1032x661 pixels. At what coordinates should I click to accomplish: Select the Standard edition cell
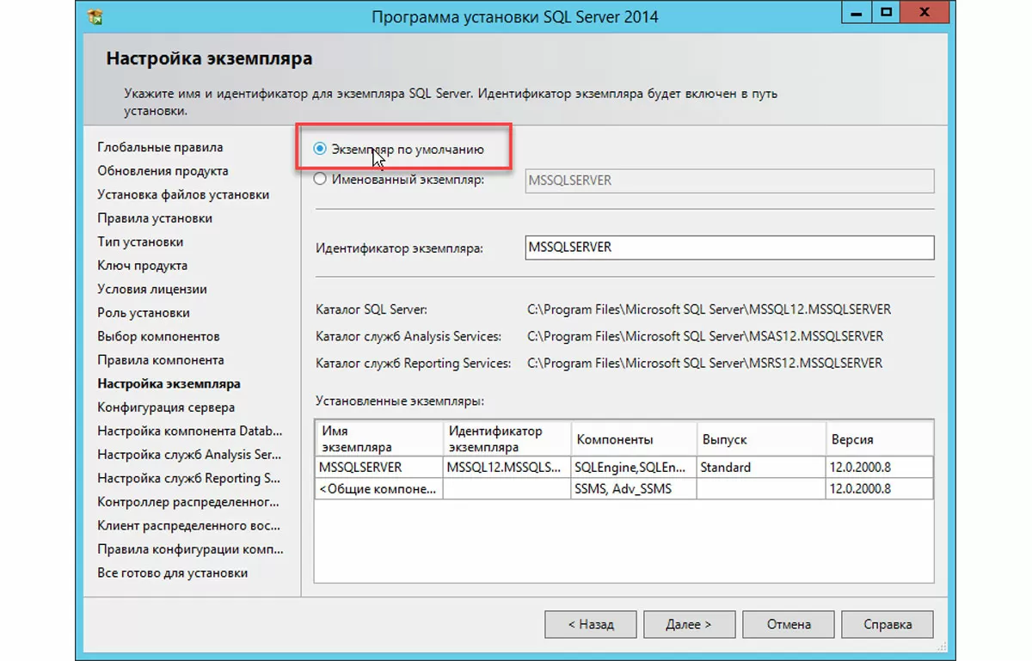761,468
